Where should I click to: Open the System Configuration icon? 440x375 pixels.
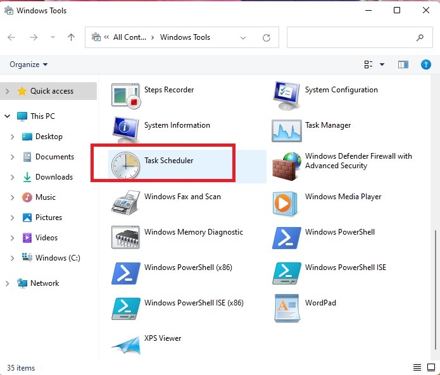[x=286, y=96]
